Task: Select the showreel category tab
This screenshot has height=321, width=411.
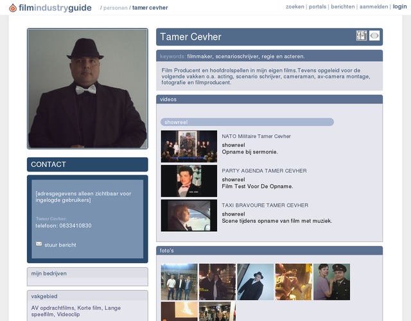Action: tap(175, 122)
